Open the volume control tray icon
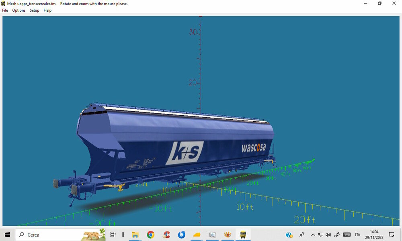Viewport: 402px width, 241px height. coord(328,235)
